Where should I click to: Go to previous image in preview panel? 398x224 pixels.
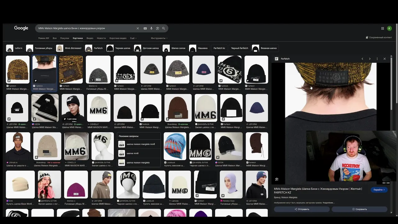362,59
